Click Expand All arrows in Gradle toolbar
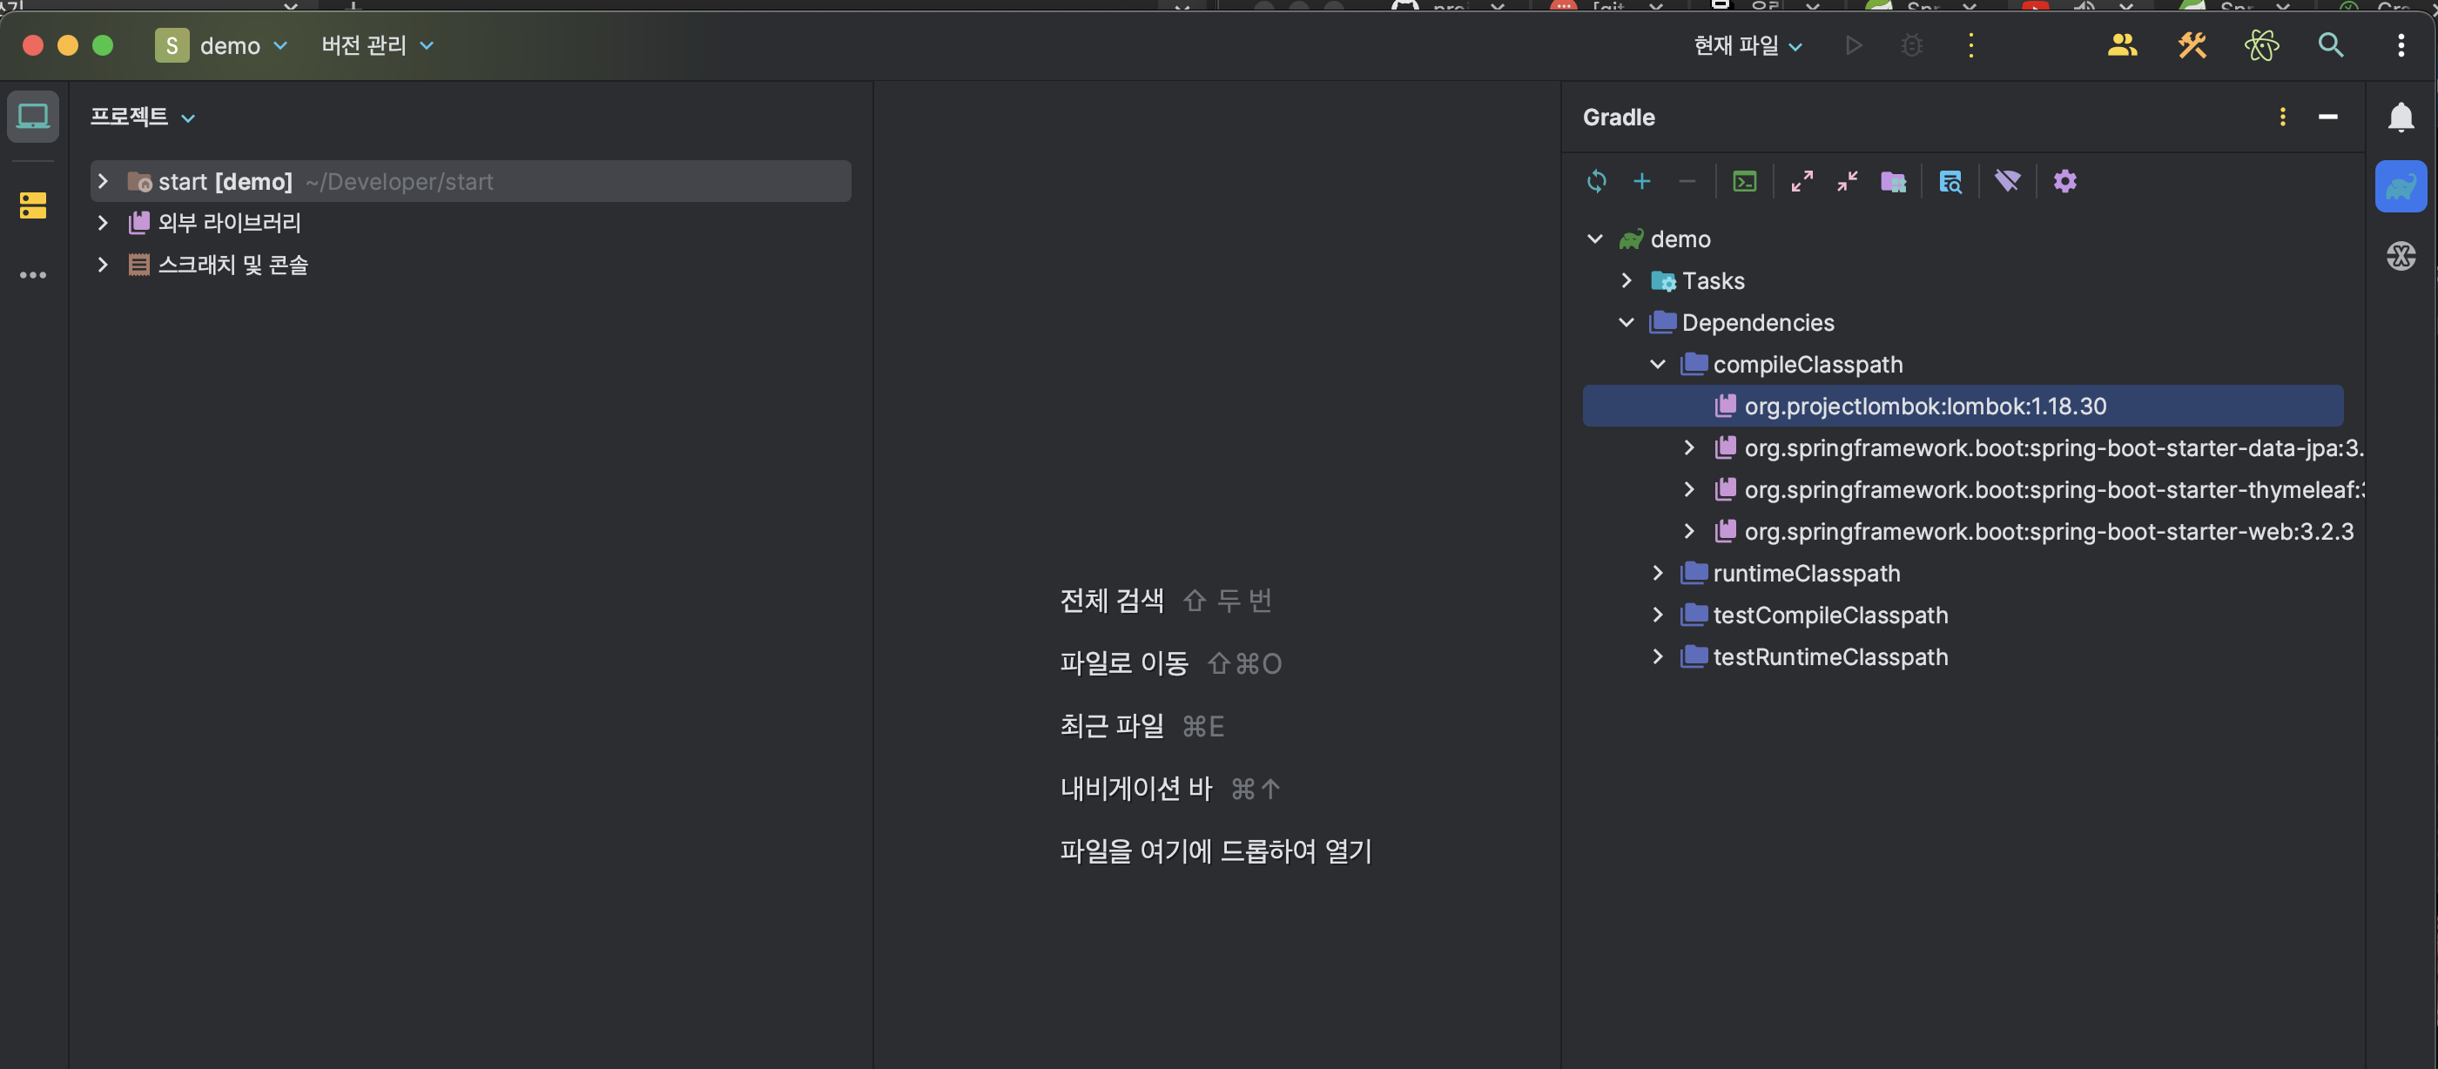The height and width of the screenshot is (1069, 2438). pyautogui.click(x=1802, y=181)
